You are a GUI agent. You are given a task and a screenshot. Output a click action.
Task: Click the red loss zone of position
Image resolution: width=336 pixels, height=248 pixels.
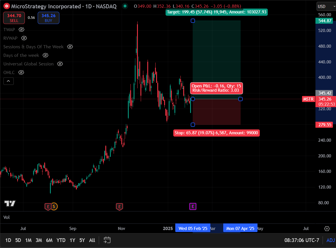217,112
